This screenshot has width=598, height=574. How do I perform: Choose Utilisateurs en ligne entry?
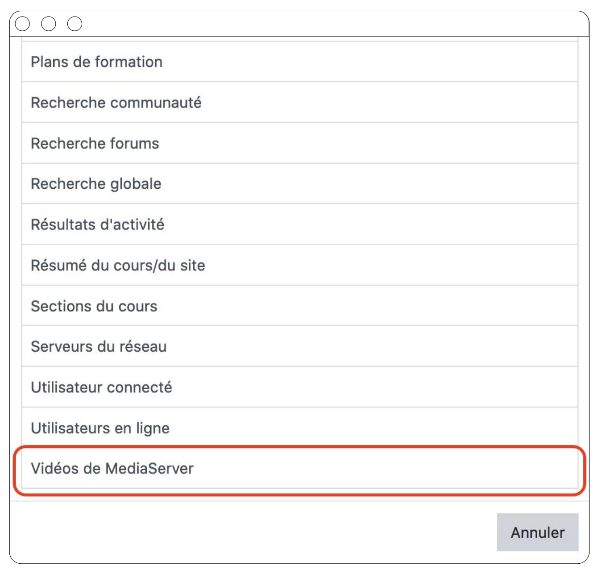(100, 428)
